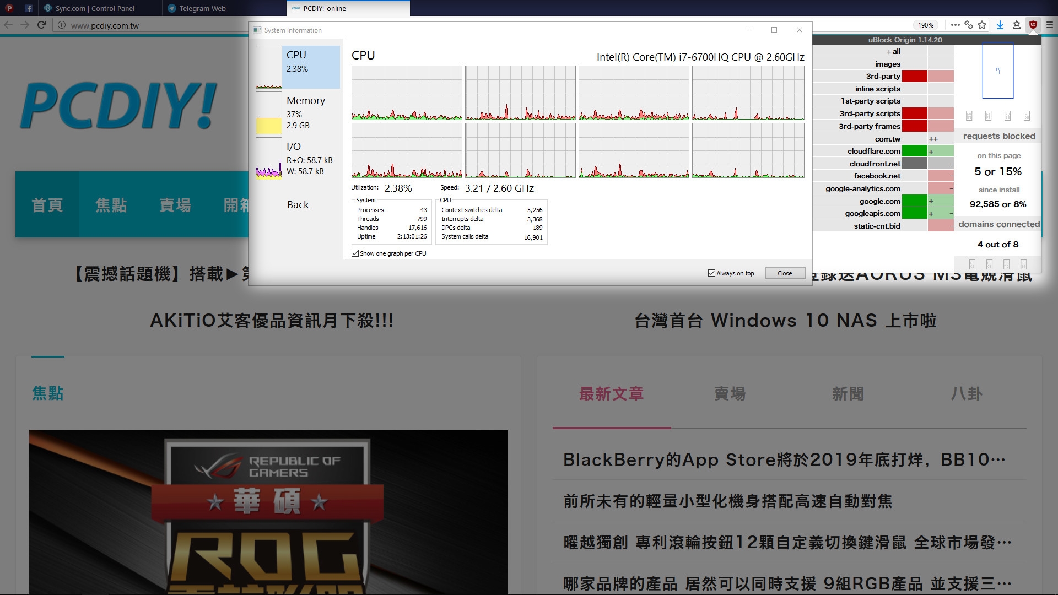Go back with browser back arrow

click(8, 25)
